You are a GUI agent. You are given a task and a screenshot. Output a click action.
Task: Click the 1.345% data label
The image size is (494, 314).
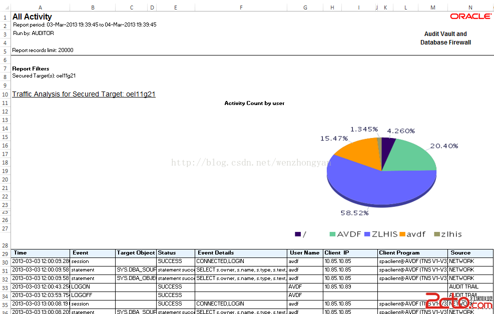tap(364, 129)
